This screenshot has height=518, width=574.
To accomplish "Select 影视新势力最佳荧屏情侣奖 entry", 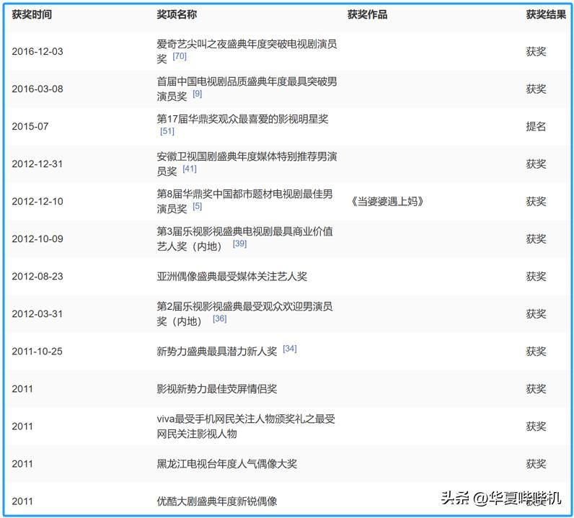I will click(x=217, y=389).
